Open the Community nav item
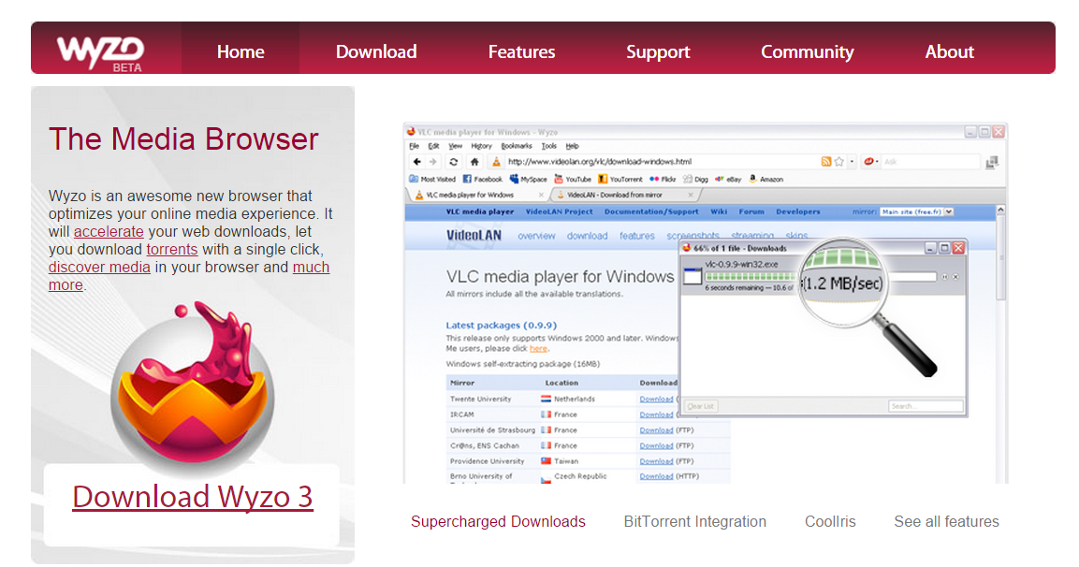Viewport: 1079px width, 567px height. coord(807,51)
